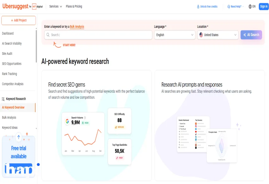The image size is (269, 184).
Task: Click the Keyword Research section icon
Action: point(3,99)
